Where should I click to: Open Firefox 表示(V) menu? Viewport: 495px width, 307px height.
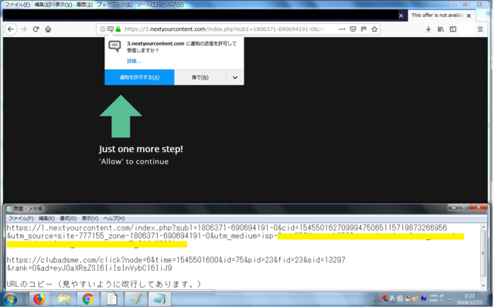[x=63, y=5]
